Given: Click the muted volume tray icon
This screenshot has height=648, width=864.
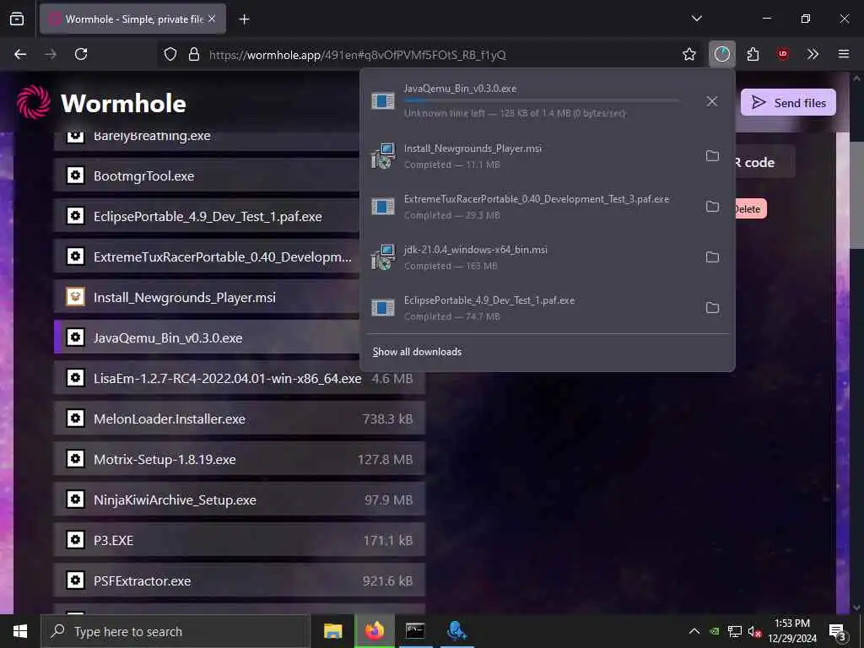Looking at the screenshot, I should click(754, 631).
